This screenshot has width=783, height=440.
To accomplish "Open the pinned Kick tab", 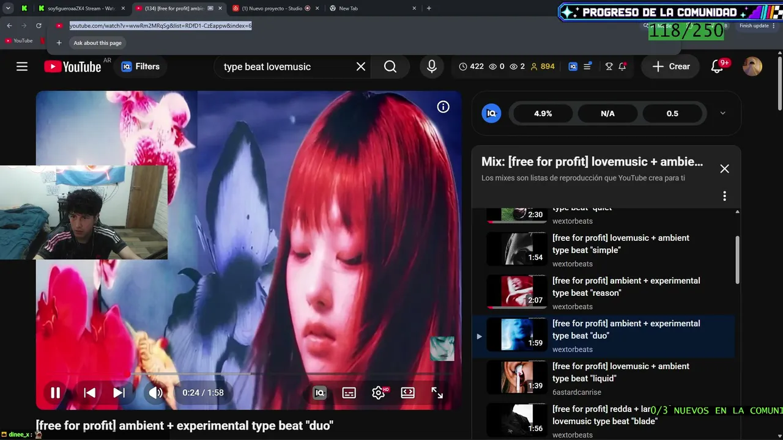I will (x=24, y=9).
